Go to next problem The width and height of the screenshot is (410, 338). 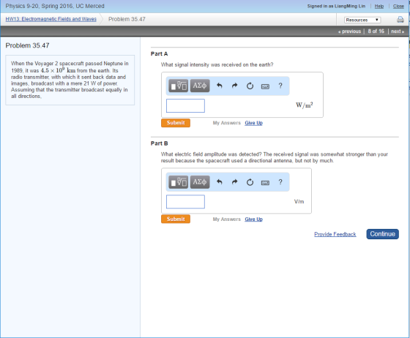click(x=398, y=31)
